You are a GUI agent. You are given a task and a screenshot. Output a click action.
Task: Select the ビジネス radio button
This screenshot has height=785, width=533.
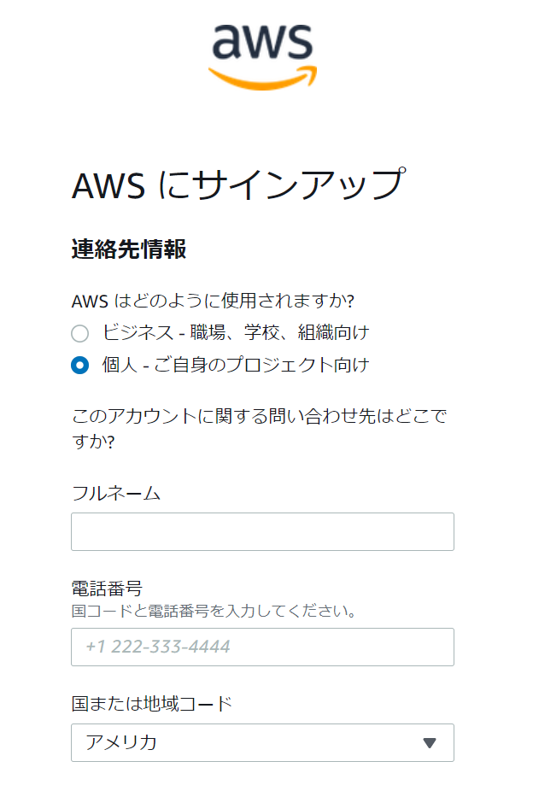80,333
